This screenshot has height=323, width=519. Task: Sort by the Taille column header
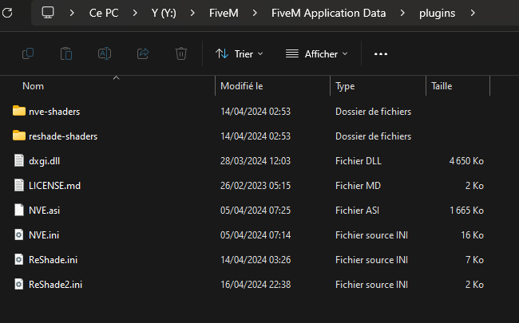(442, 86)
